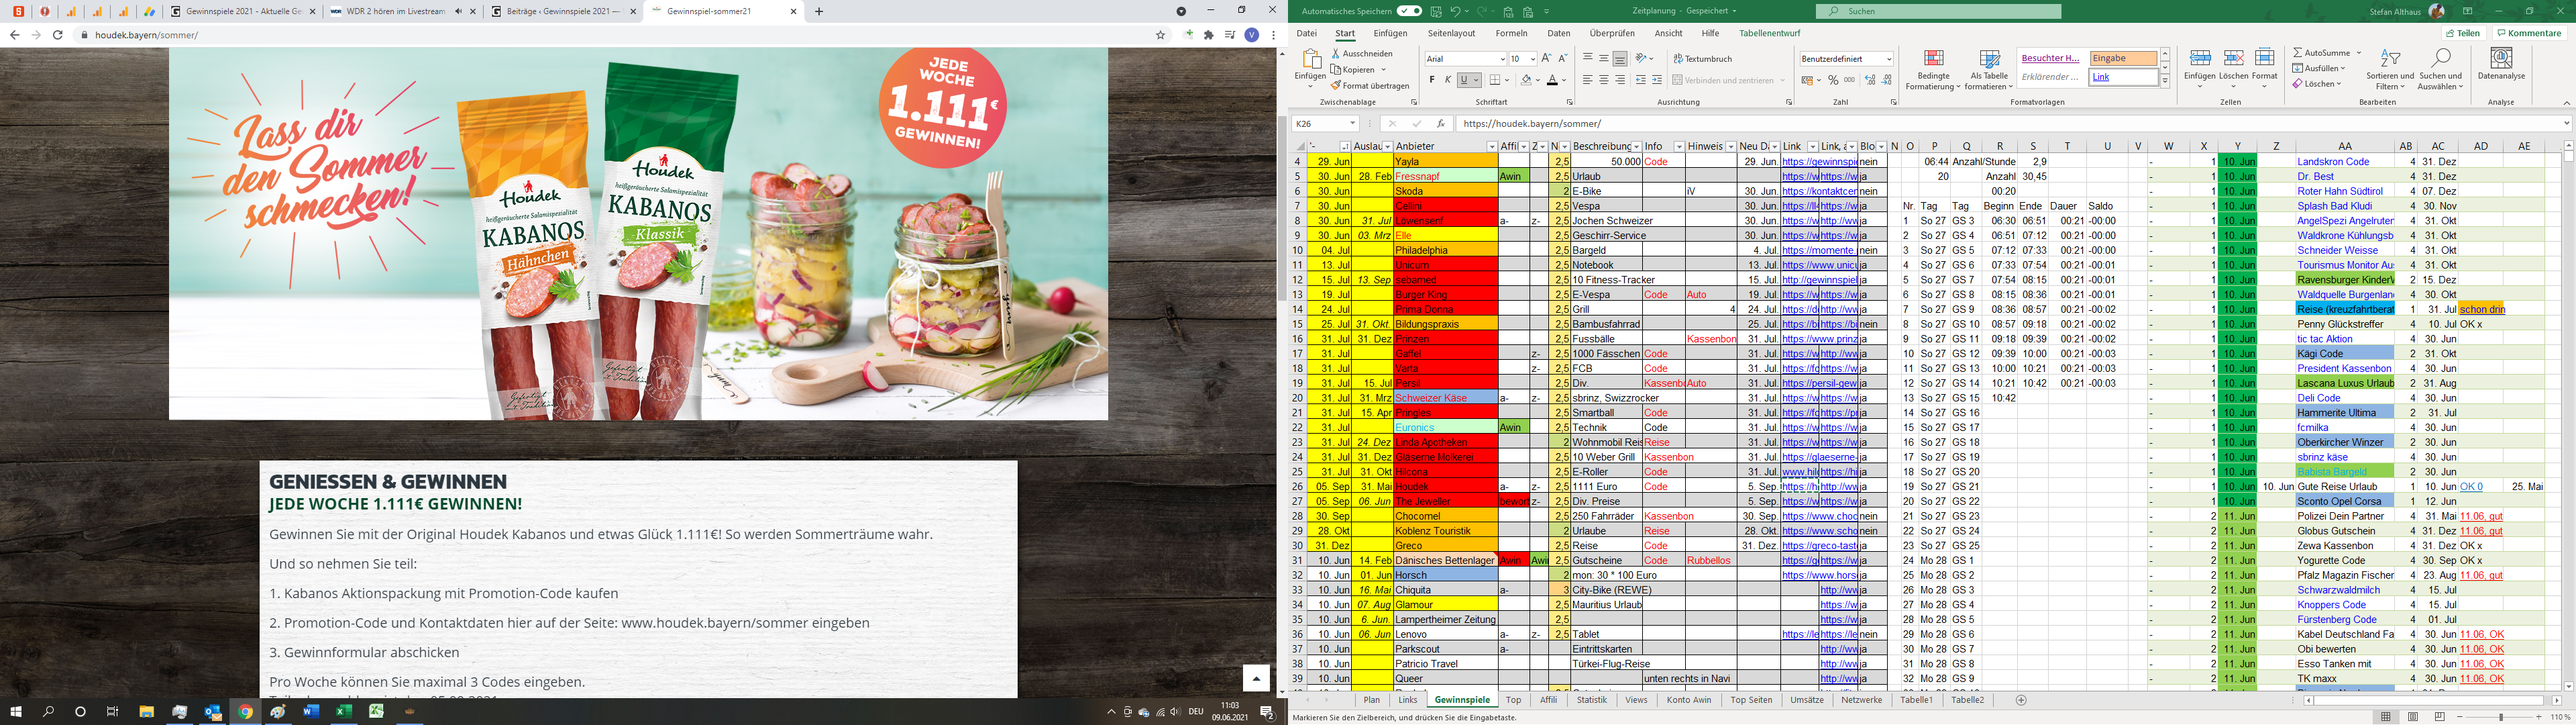Viewport: 2576px width, 725px height.
Task: Open Bedingte Formatierung menu
Action: point(1933,69)
